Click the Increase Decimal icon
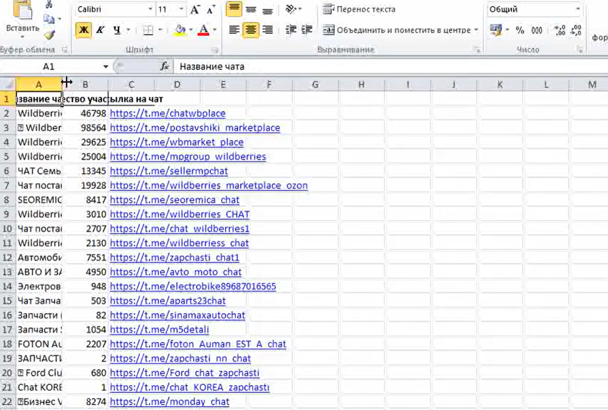This screenshot has height=410, width=608. [560, 30]
